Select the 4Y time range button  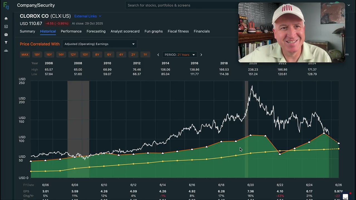click(121, 55)
